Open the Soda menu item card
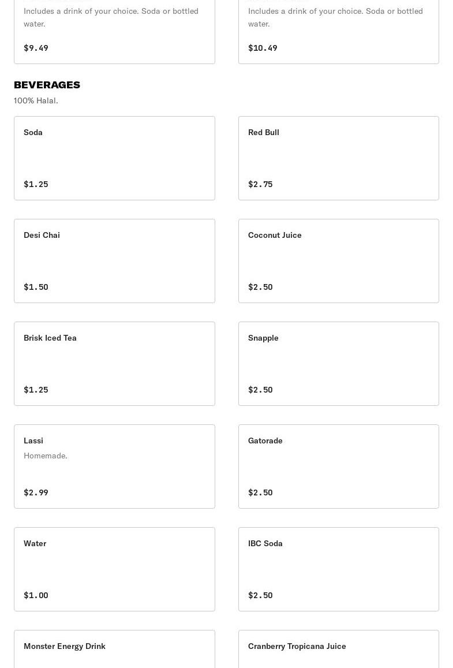453x668 pixels. pos(114,158)
